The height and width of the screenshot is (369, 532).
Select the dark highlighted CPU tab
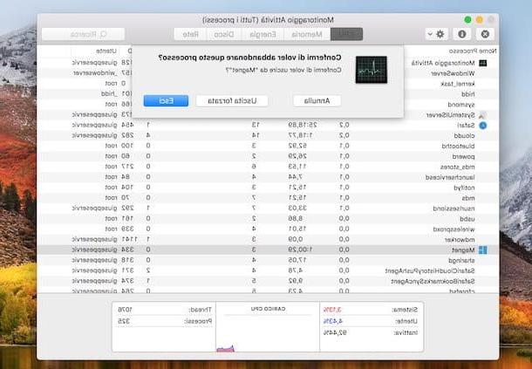(x=346, y=34)
